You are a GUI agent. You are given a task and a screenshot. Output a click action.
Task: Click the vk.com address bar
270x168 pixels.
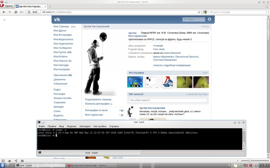point(119,12)
